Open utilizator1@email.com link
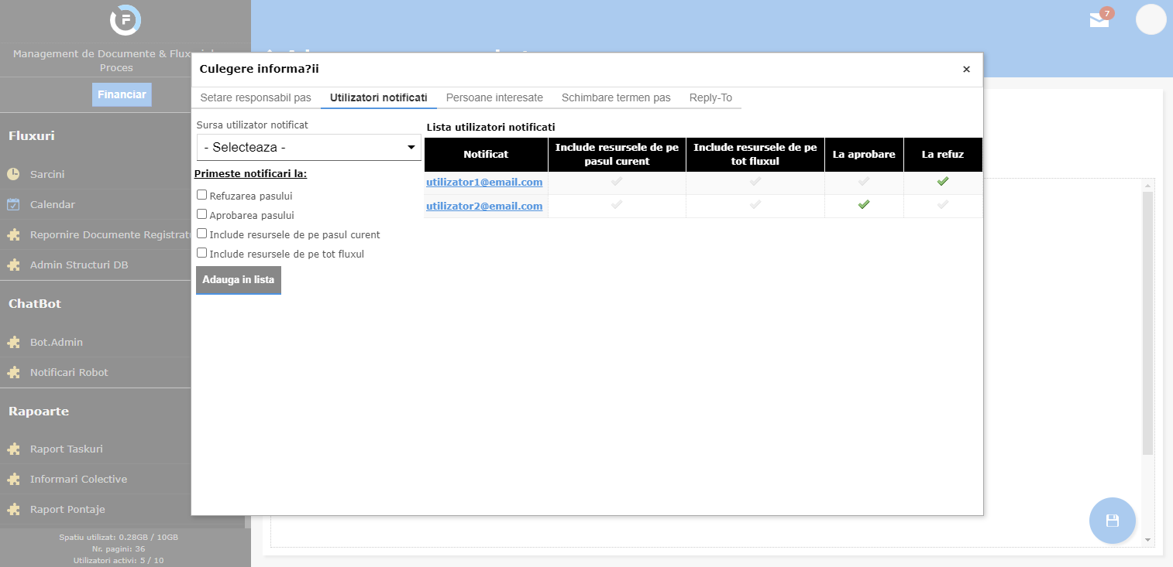The width and height of the screenshot is (1173, 567). 484,183
